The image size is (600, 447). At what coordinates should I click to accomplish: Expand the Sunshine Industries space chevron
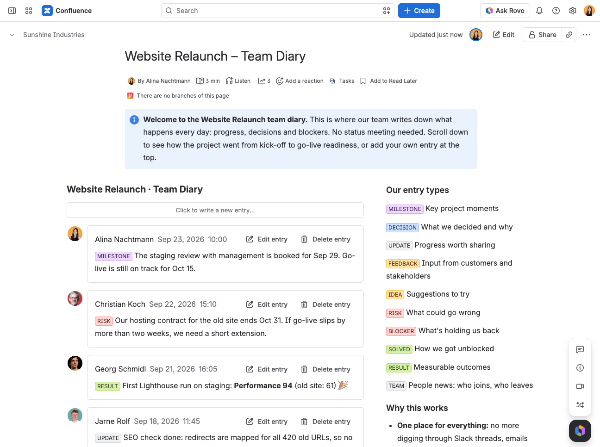coord(12,35)
